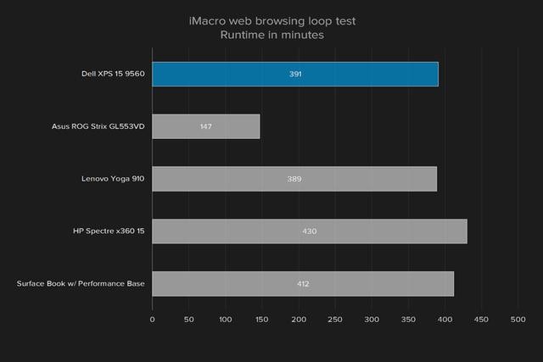The width and height of the screenshot is (543, 362).
Task: Click the 430 value label
Action: click(x=310, y=231)
